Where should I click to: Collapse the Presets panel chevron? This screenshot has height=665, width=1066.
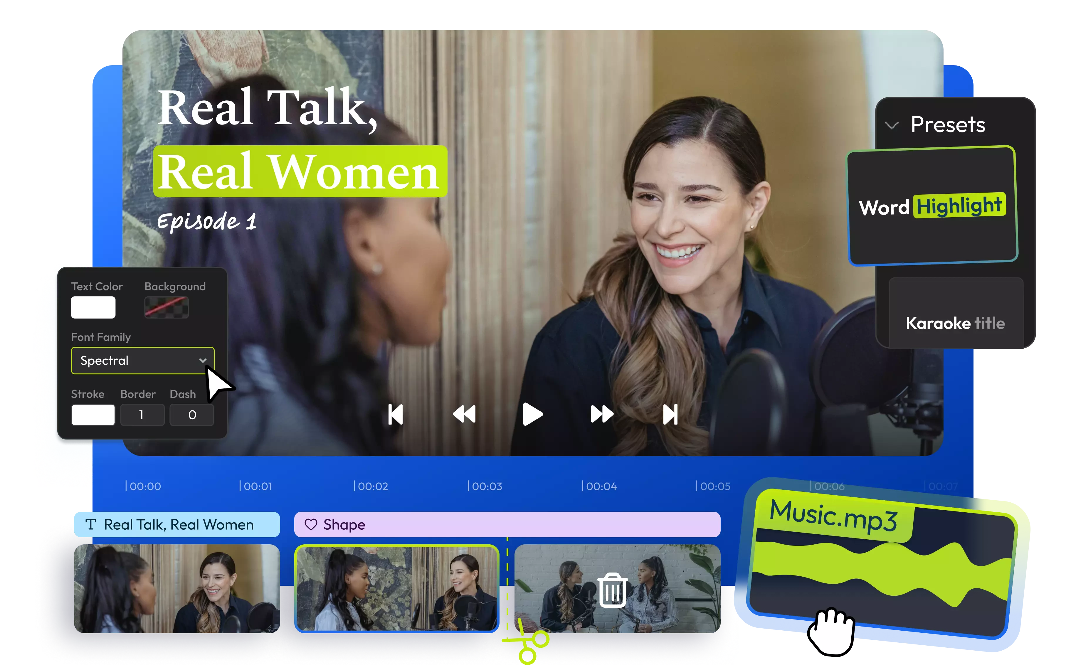tap(891, 125)
